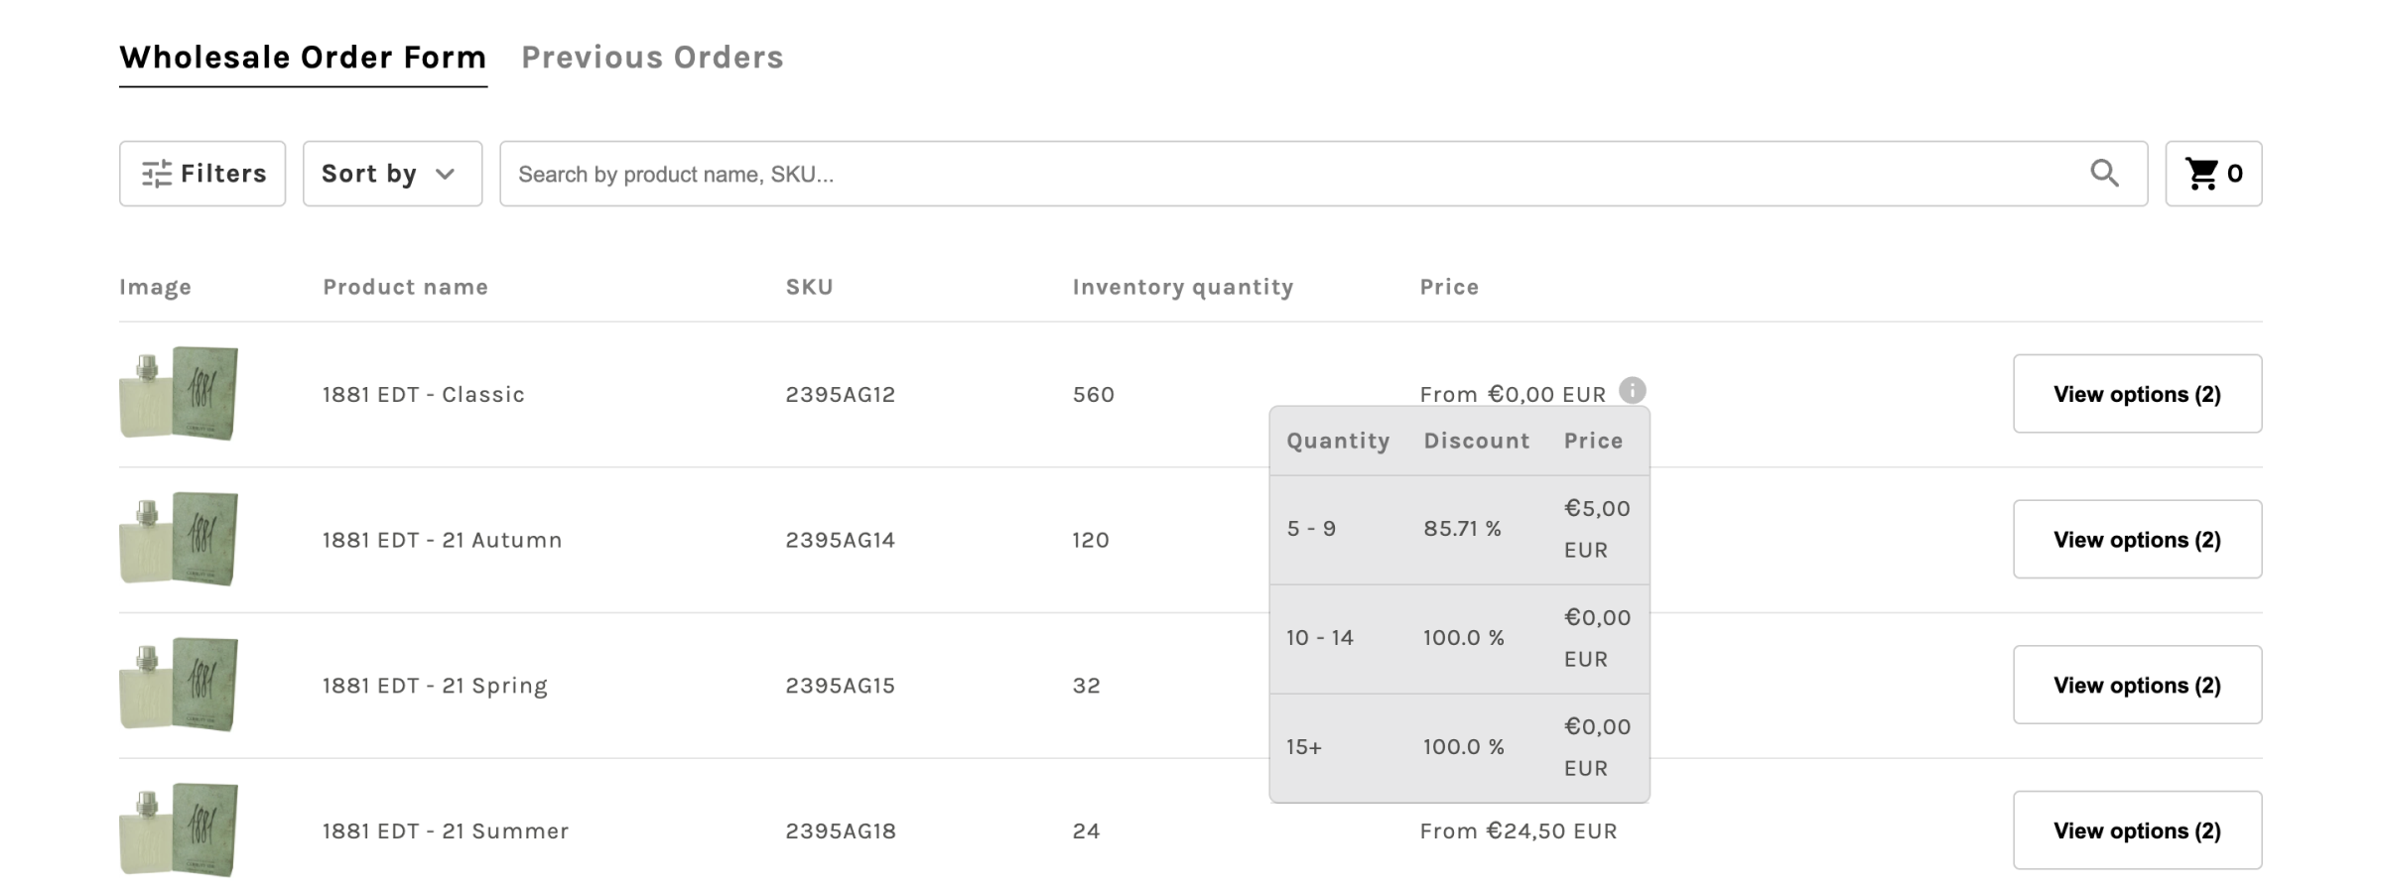The width and height of the screenshot is (2382, 895).
Task: Open the Sort by dropdown
Action: (392, 174)
